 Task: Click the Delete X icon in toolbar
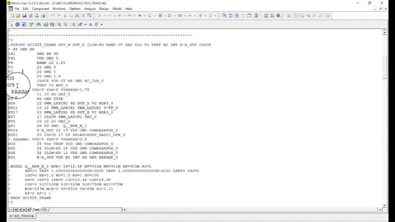[x=83, y=16]
